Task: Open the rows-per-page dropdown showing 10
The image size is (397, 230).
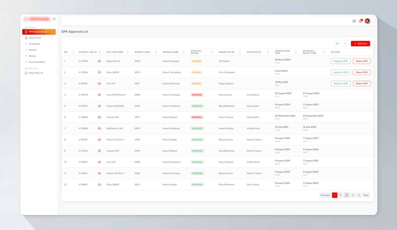Action: [341, 43]
